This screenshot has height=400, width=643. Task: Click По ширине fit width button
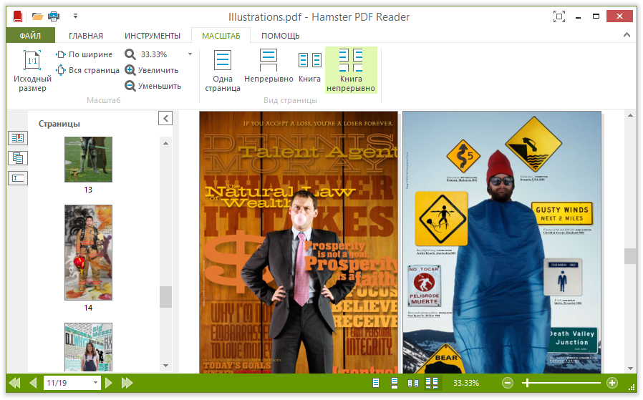click(x=84, y=54)
